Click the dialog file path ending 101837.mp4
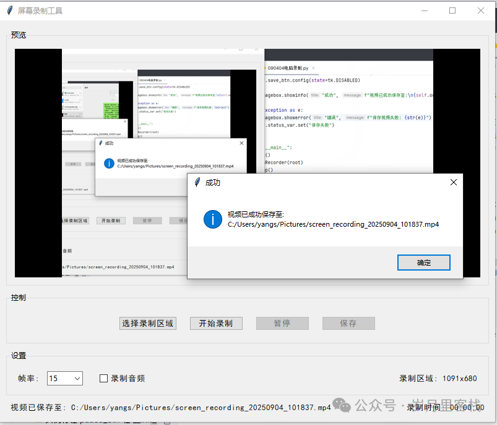497x425 pixels. tap(333, 224)
